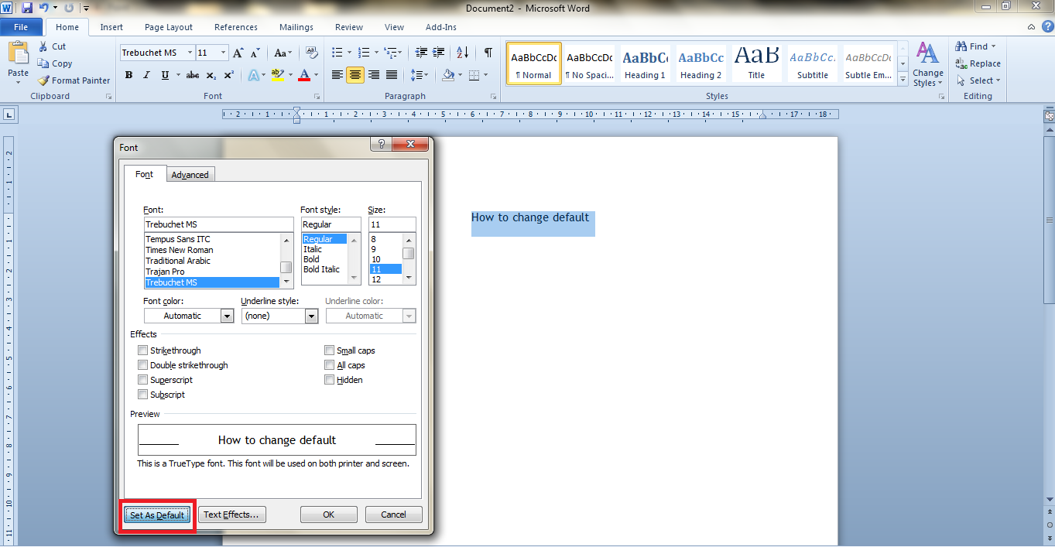Expand the Styles gallery More arrow

pos(903,80)
